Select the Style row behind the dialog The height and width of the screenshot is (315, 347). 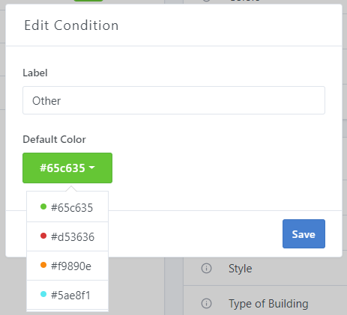265,269
